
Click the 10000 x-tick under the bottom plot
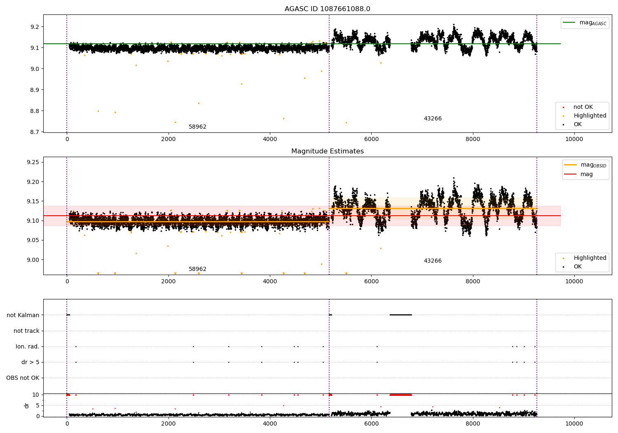(x=574, y=424)
